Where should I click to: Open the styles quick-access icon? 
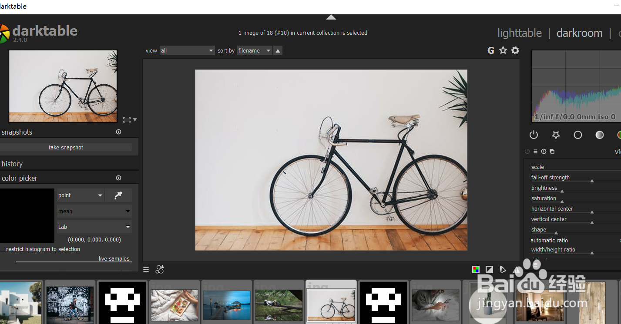[160, 269]
